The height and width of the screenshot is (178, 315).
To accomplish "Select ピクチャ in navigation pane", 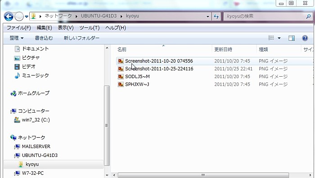I will coord(31,58).
